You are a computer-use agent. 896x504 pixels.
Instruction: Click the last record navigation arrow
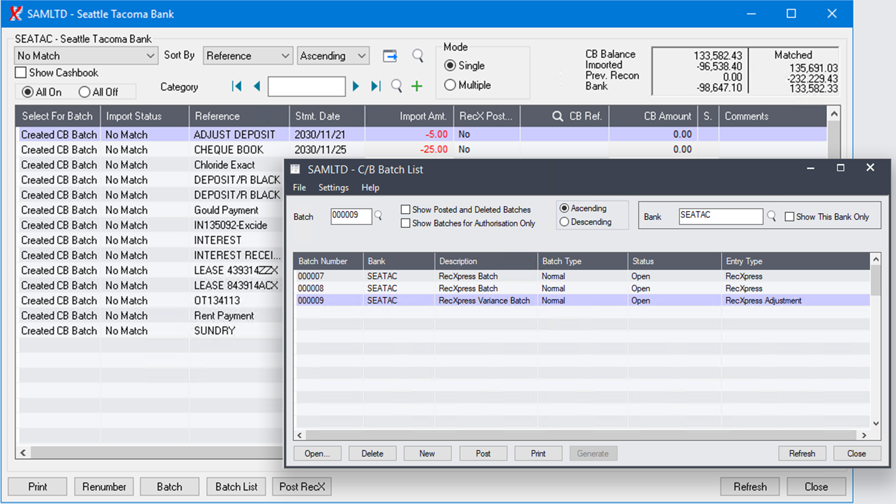point(375,86)
